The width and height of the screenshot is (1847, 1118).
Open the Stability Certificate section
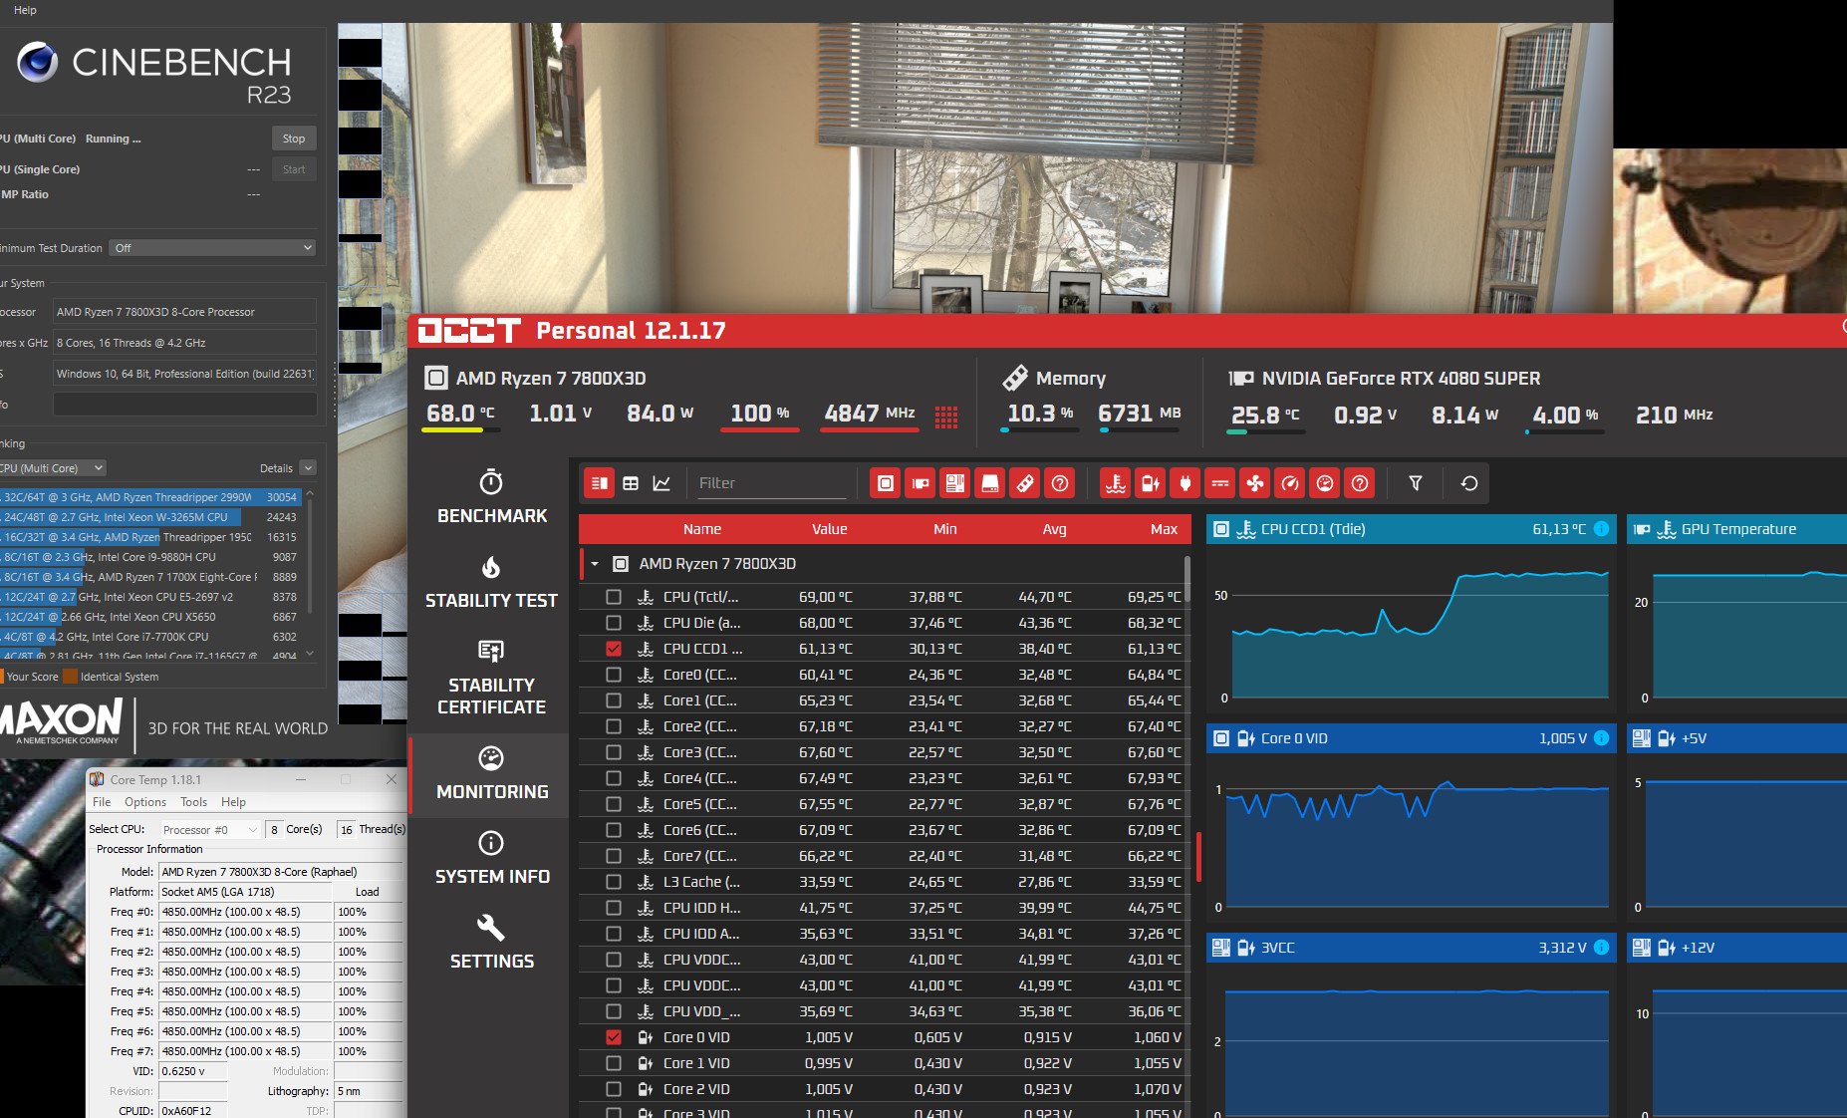[x=492, y=678]
